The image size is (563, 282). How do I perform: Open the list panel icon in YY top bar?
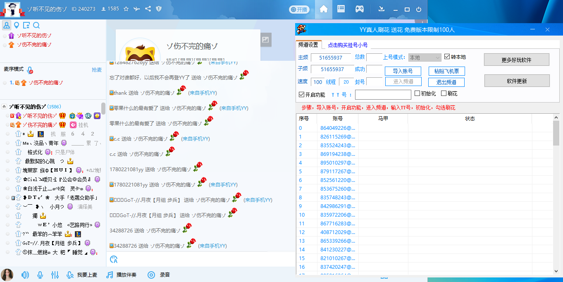[341, 9]
